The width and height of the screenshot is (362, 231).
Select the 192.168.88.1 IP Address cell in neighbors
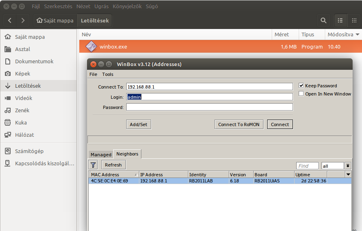[x=163, y=181]
